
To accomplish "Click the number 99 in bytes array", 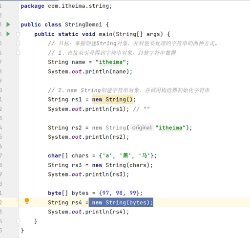I will pos(133,193).
